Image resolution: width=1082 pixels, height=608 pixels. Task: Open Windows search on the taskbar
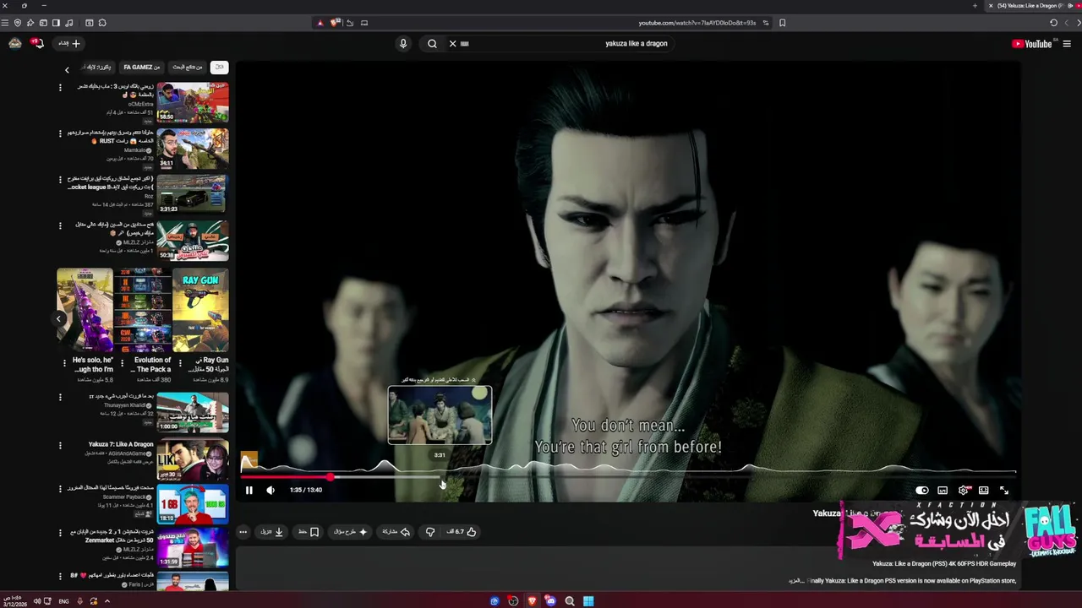[570, 601]
